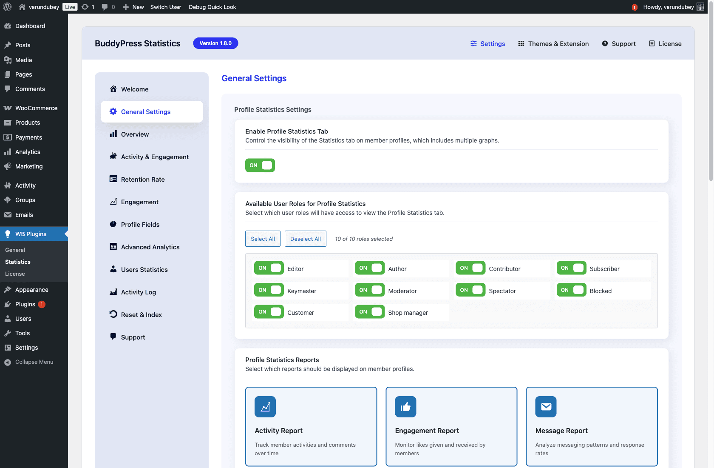This screenshot has height=468, width=714.
Task: Click the Posts pin icon
Action: click(x=8, y=45)
